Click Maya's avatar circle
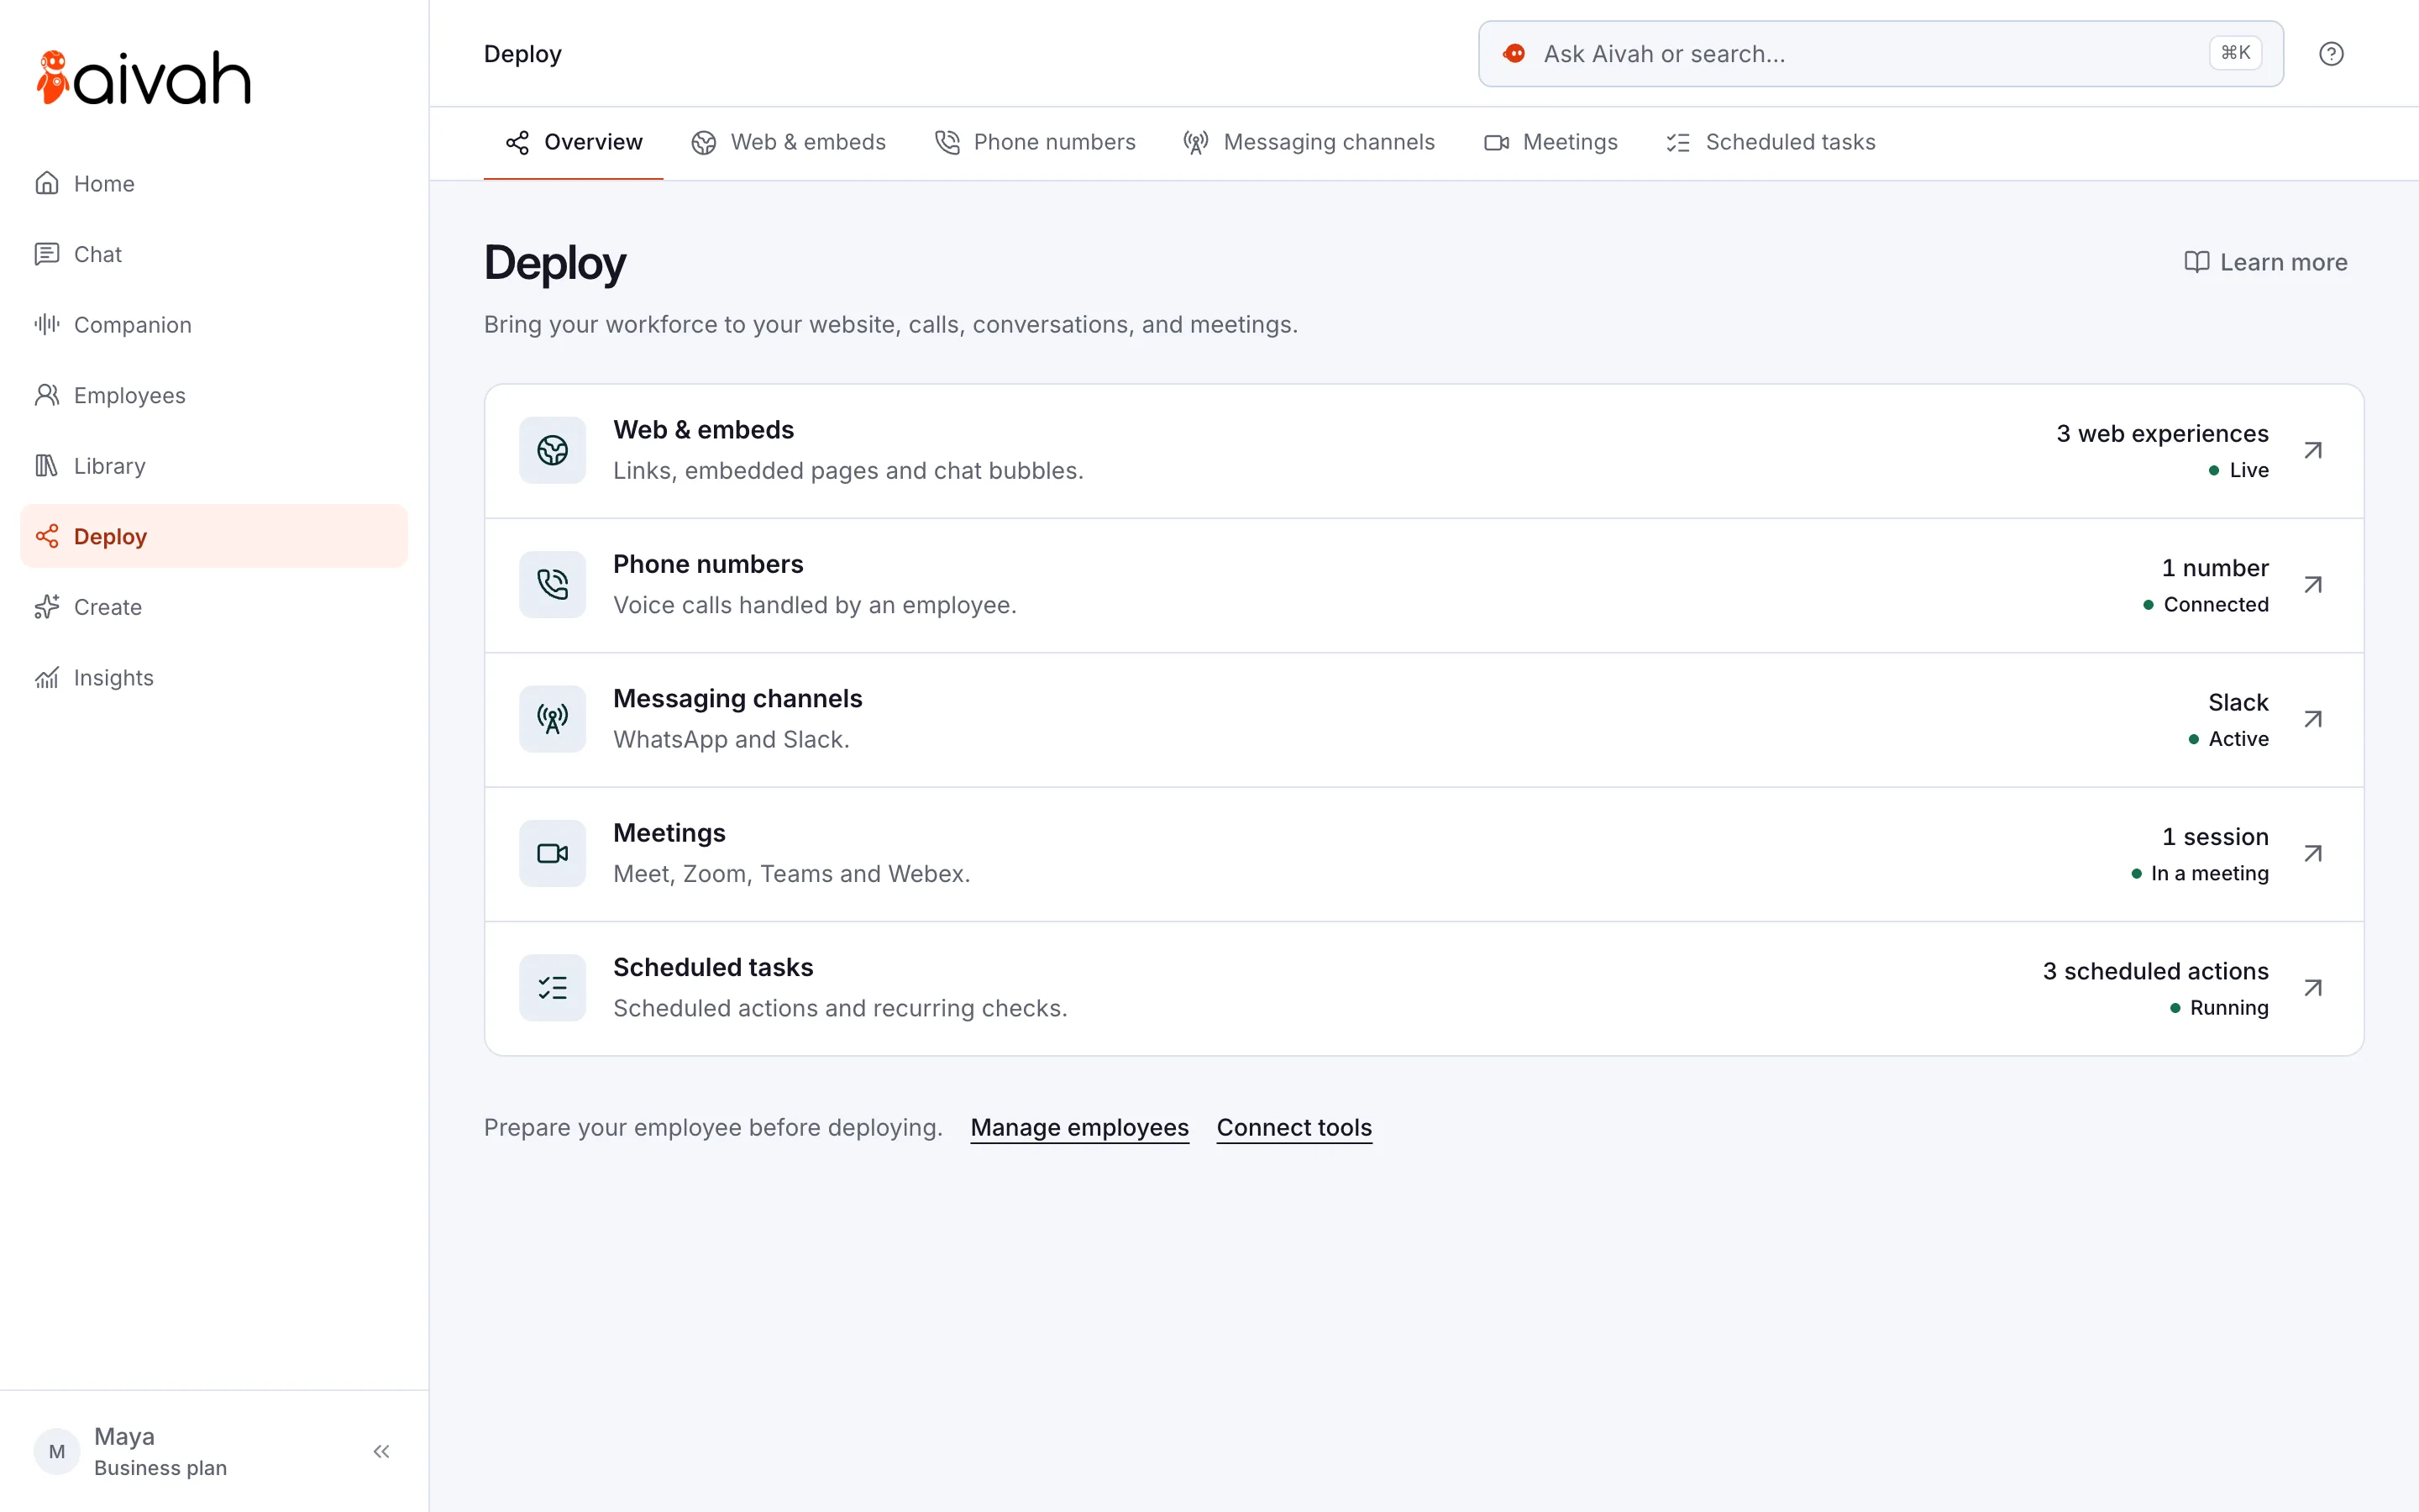The width and height of the screenshot is (2419, 1512). click(57, 1451)
